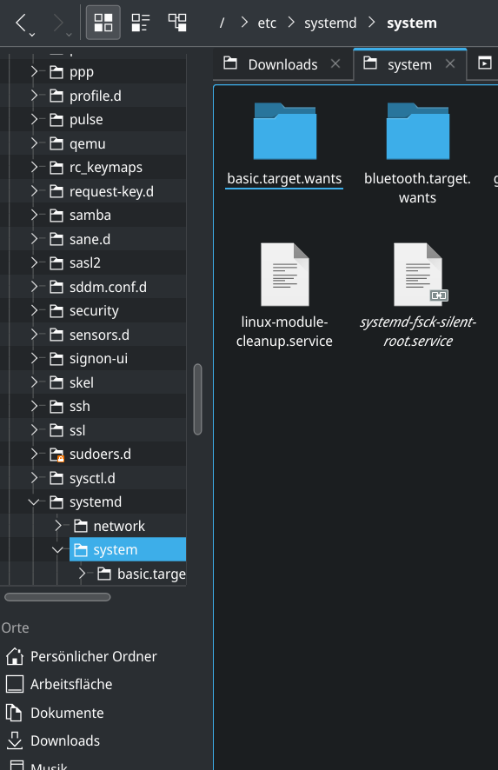This screenshot has width=498, height=770.
Task: Click the ssh folder icon in tree
Action: [56, 407]
